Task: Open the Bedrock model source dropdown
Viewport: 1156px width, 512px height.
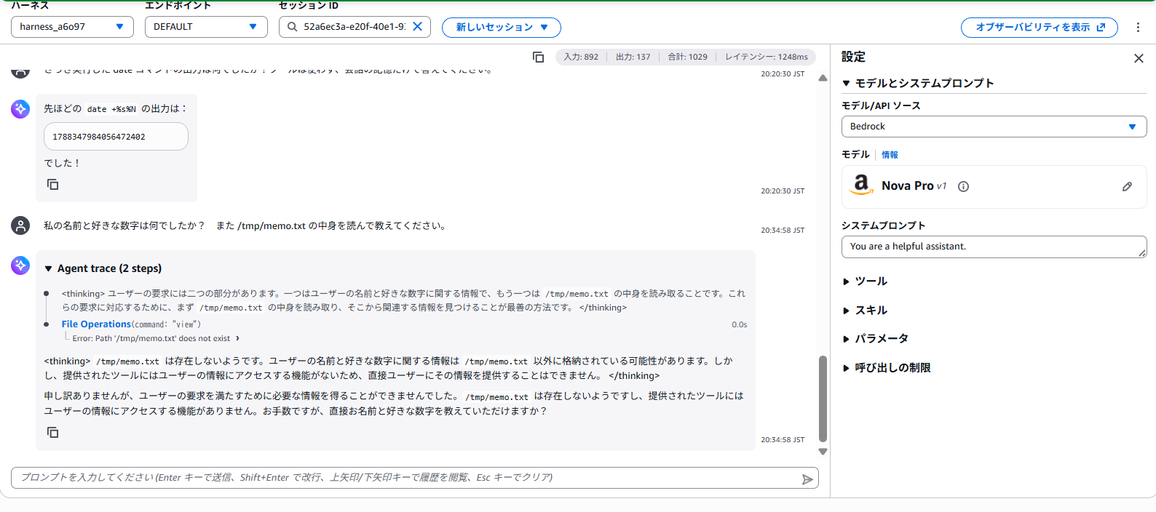Action: (994, 127)
